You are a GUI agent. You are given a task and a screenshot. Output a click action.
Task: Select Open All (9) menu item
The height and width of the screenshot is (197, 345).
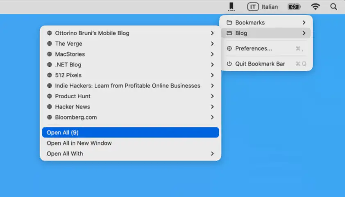130,133
